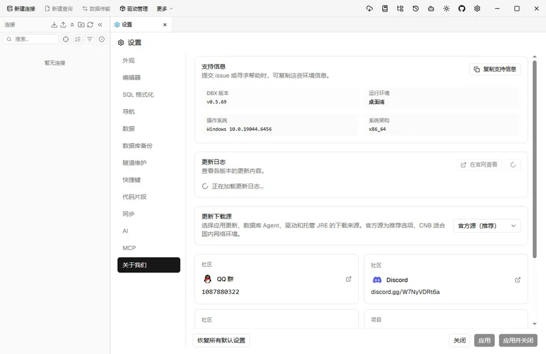
Task: Click the x86_64 architecture value
Action: pyautogui.click(x=377, y=129)
